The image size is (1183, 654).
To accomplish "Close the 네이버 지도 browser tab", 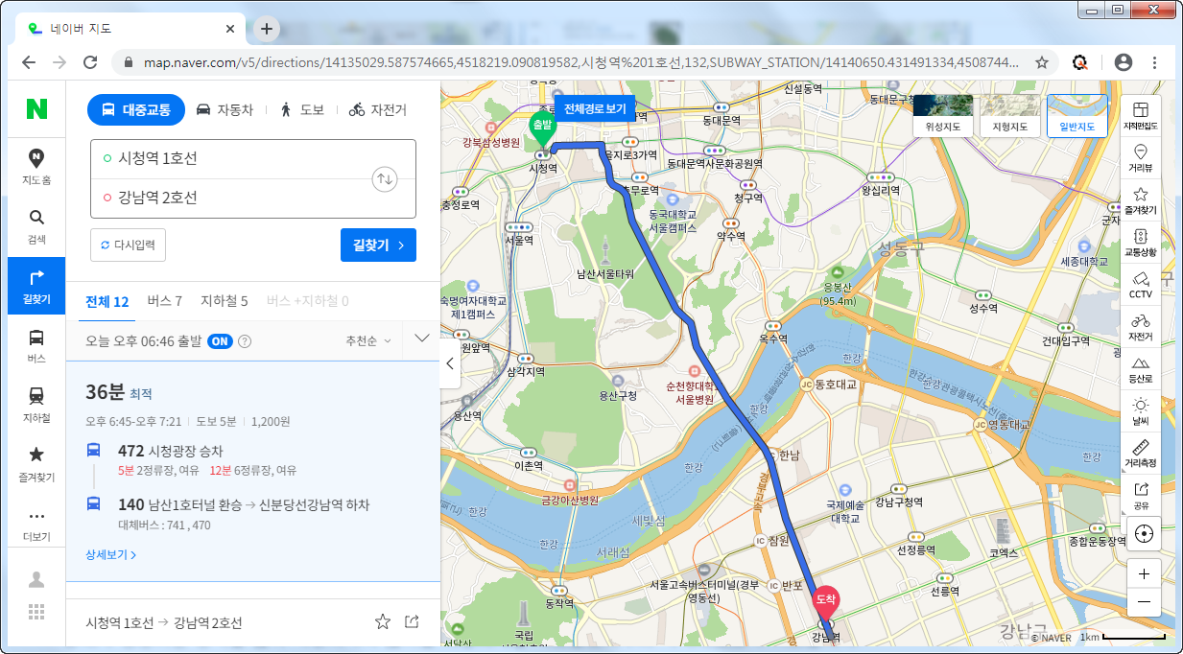I will [x=229, y=29].
